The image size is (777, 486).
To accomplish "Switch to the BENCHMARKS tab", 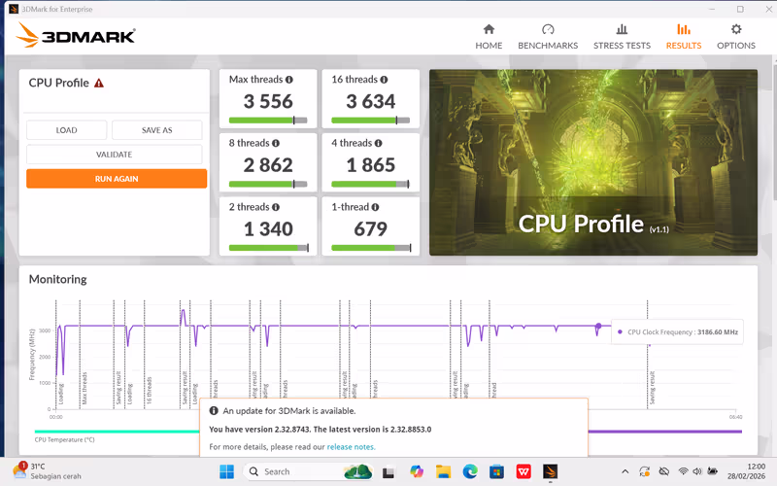I will [x=548, y=37].
